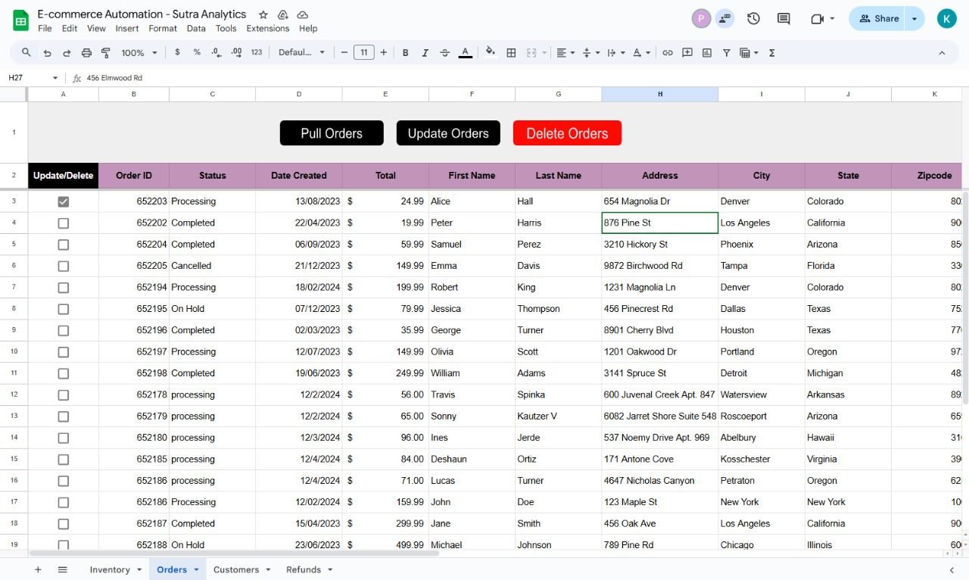The height and width of the screenshot is (580, 969).
Task: Insert a link using toolbar icon
Action: click(668, 53)
